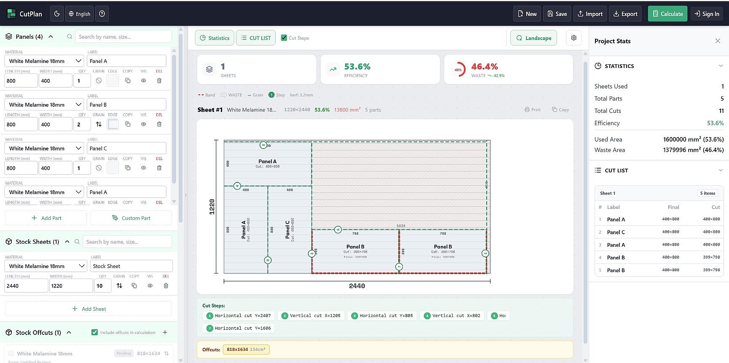Delete the first Panel A row
Viewport: 729px width, 363px height.
(159, 80)
